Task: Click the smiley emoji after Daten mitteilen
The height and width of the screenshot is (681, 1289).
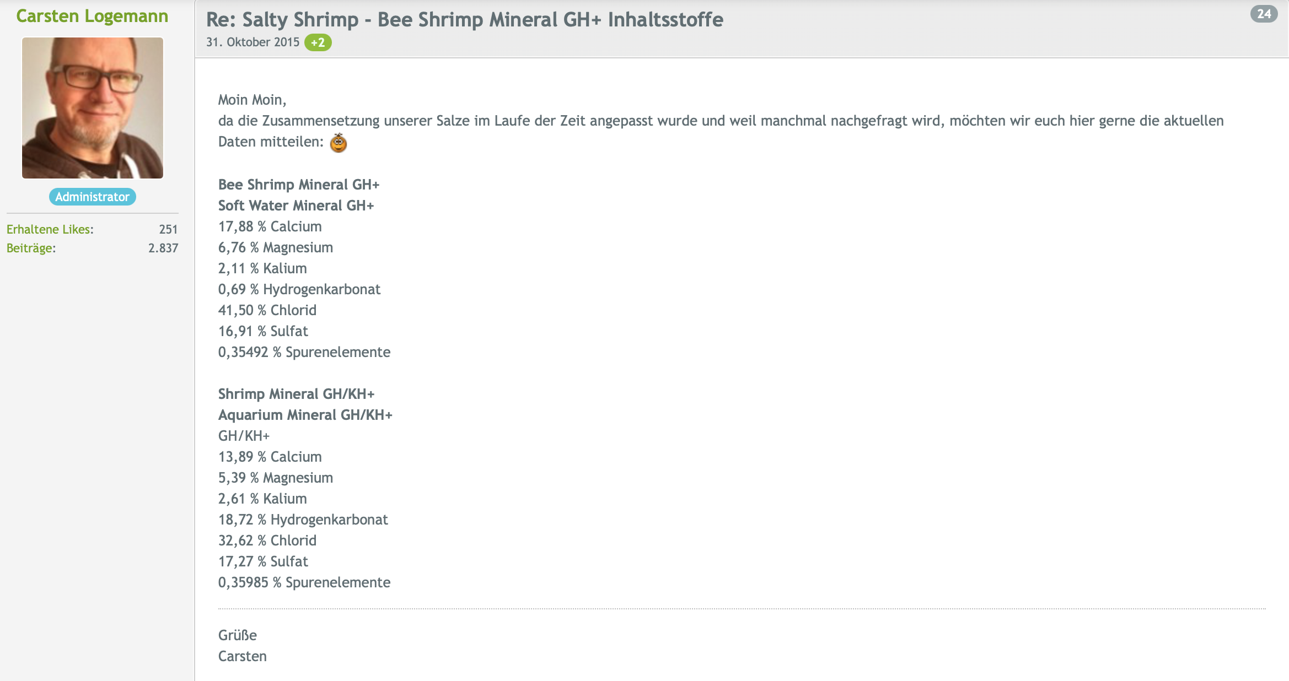Action: point(338,143)
